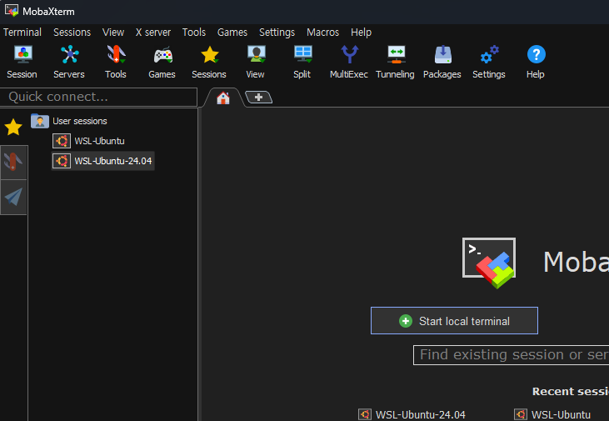Open the Tools toolbar icon
609x421 pixels.
click(116, 63)
